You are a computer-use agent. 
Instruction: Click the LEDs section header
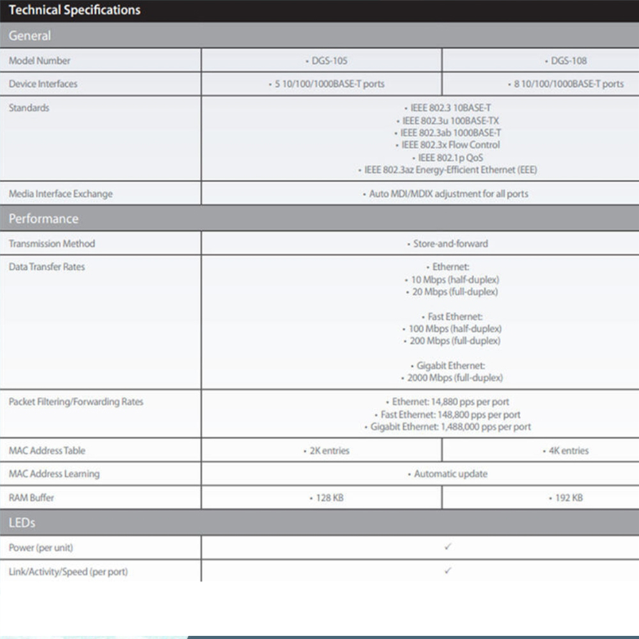pyautogui.click(x=22, y=523)
